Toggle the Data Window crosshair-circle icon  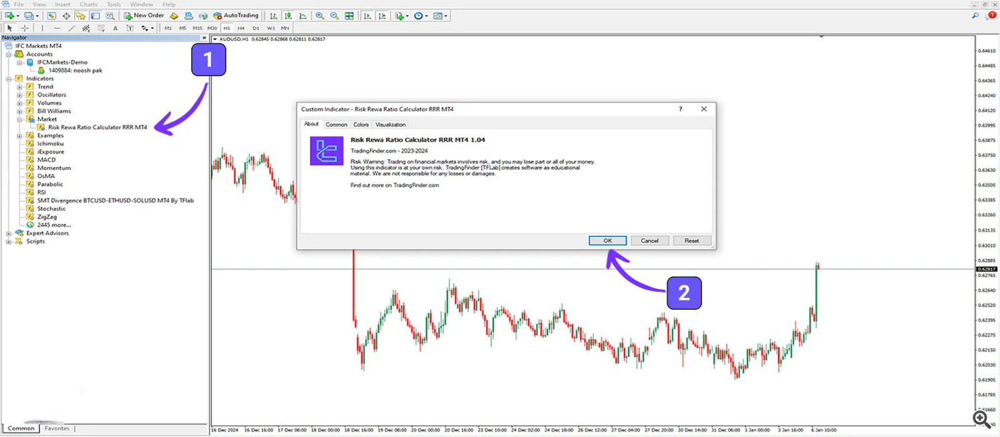[66, 15]
